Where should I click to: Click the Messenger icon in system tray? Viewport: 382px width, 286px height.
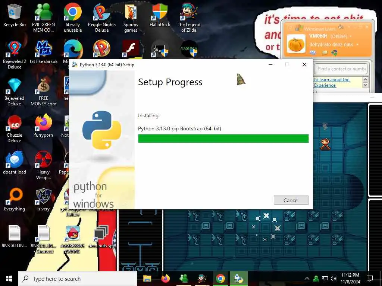(316, 279)
